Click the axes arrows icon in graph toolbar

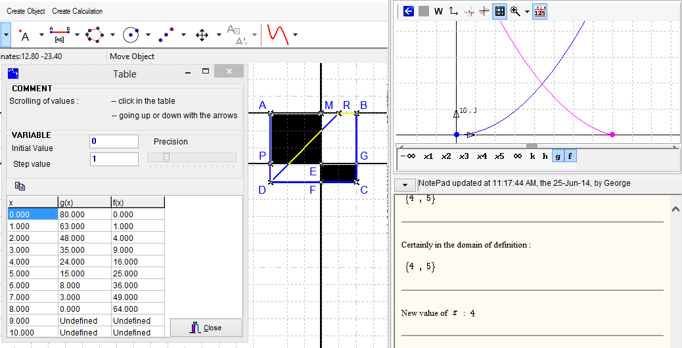[453, 11]
